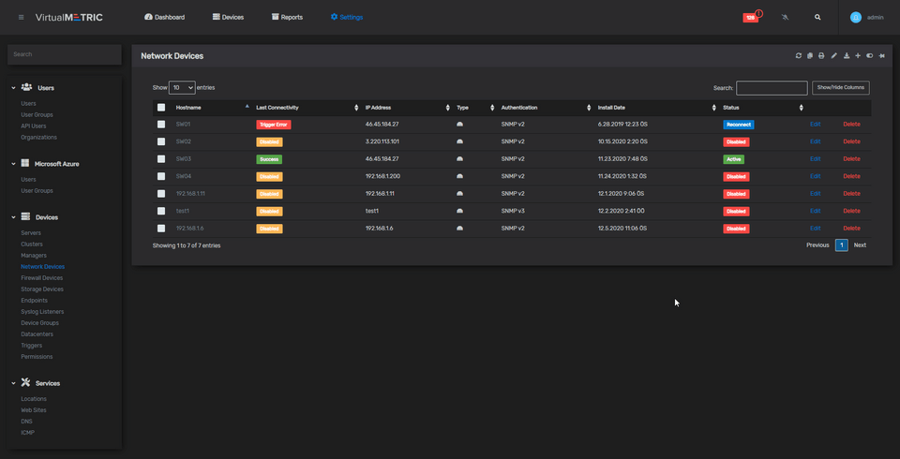The image size is (900, 459).
Task: Open Syslog Listeners in sidebar
Action: 42,312
